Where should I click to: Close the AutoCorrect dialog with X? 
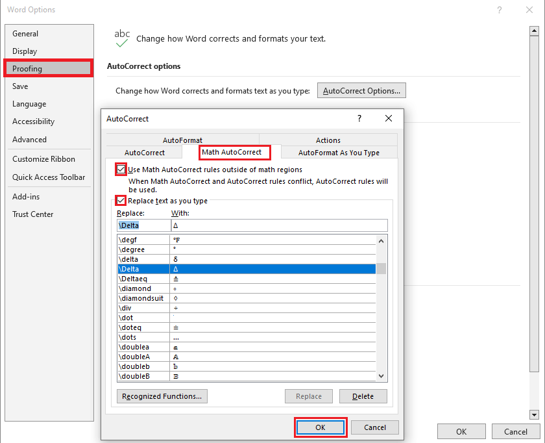[x=389, y=119]
